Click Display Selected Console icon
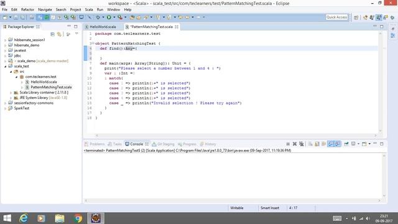The height and width of the screenshot is (224, 398). pos(353,144)
